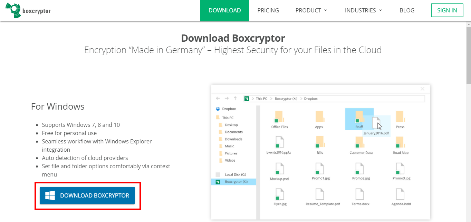The width and height of the screenshot is (471, 222).
Task: Click the Customer Data folder icon
Action: point(360,142)
